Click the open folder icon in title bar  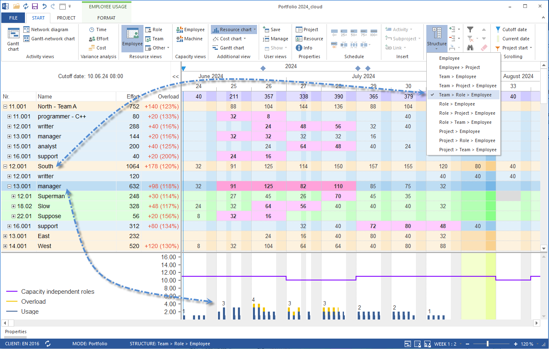[17, 7]
